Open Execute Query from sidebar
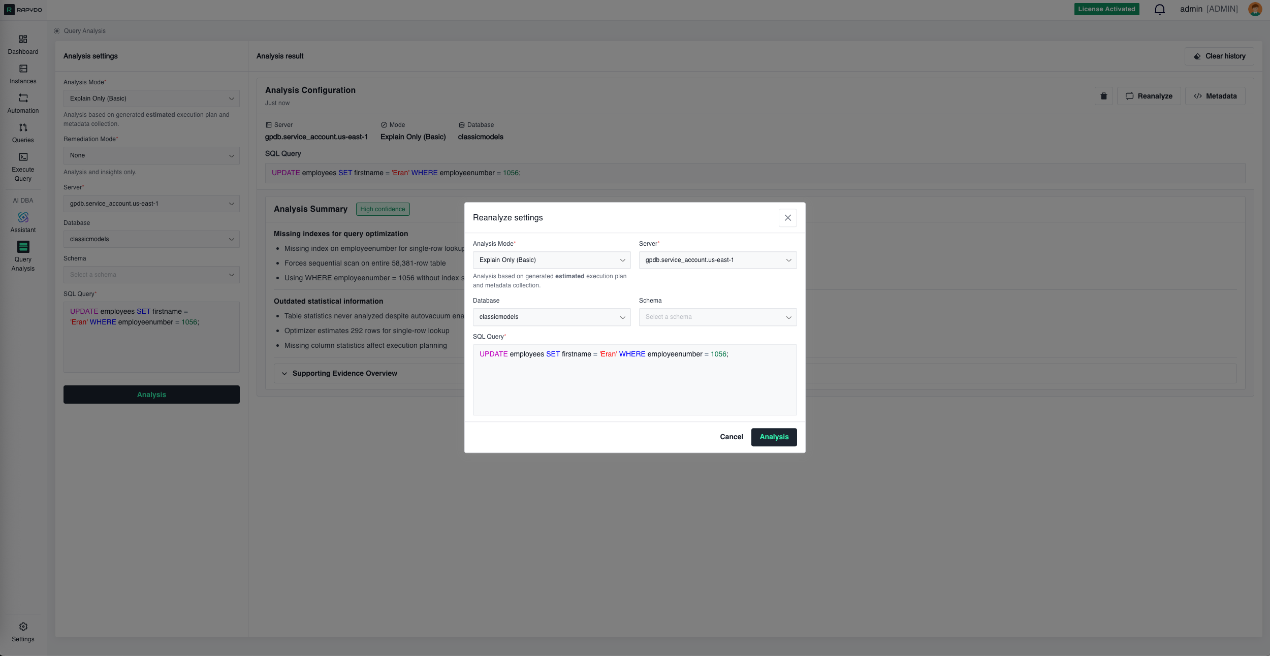This screenshot has height=656, width=1270. 23,157
